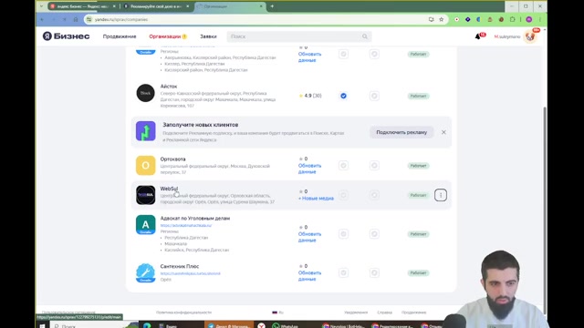584x328 pixels.
Task: Toggle the second checkbox in WebSul row
Action: pyautogui.click(x=374, y=195)
